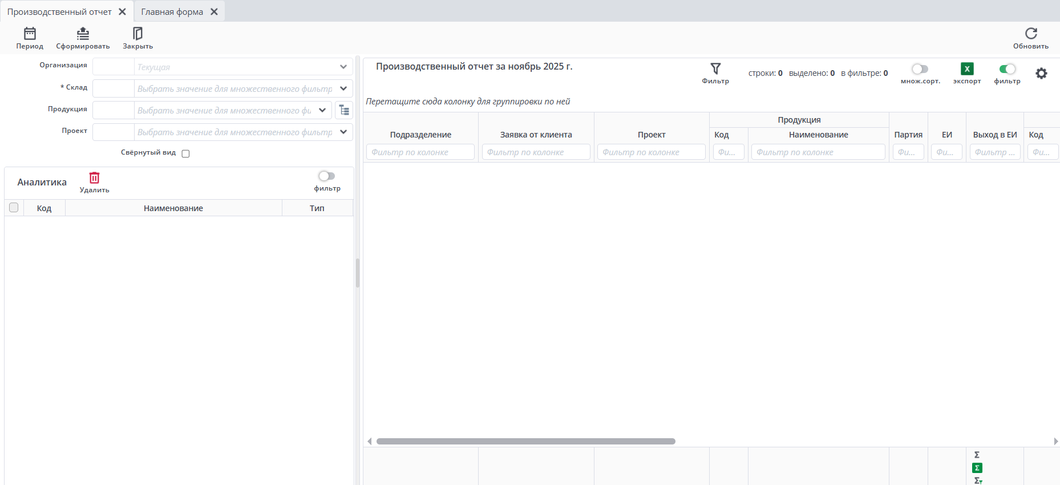Open the Фильтр funnel icon
This screenshot has height=485, width=1060.
[x=715, y=69]
